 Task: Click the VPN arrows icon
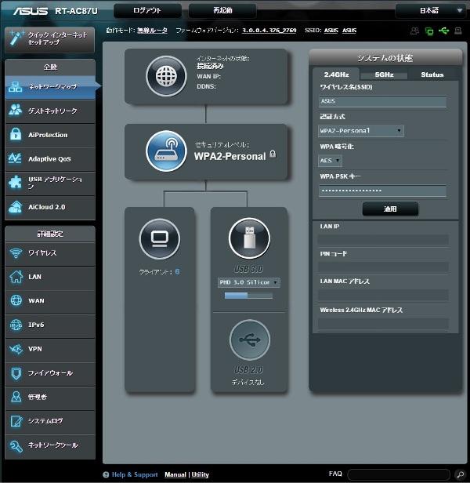[16, 349]
